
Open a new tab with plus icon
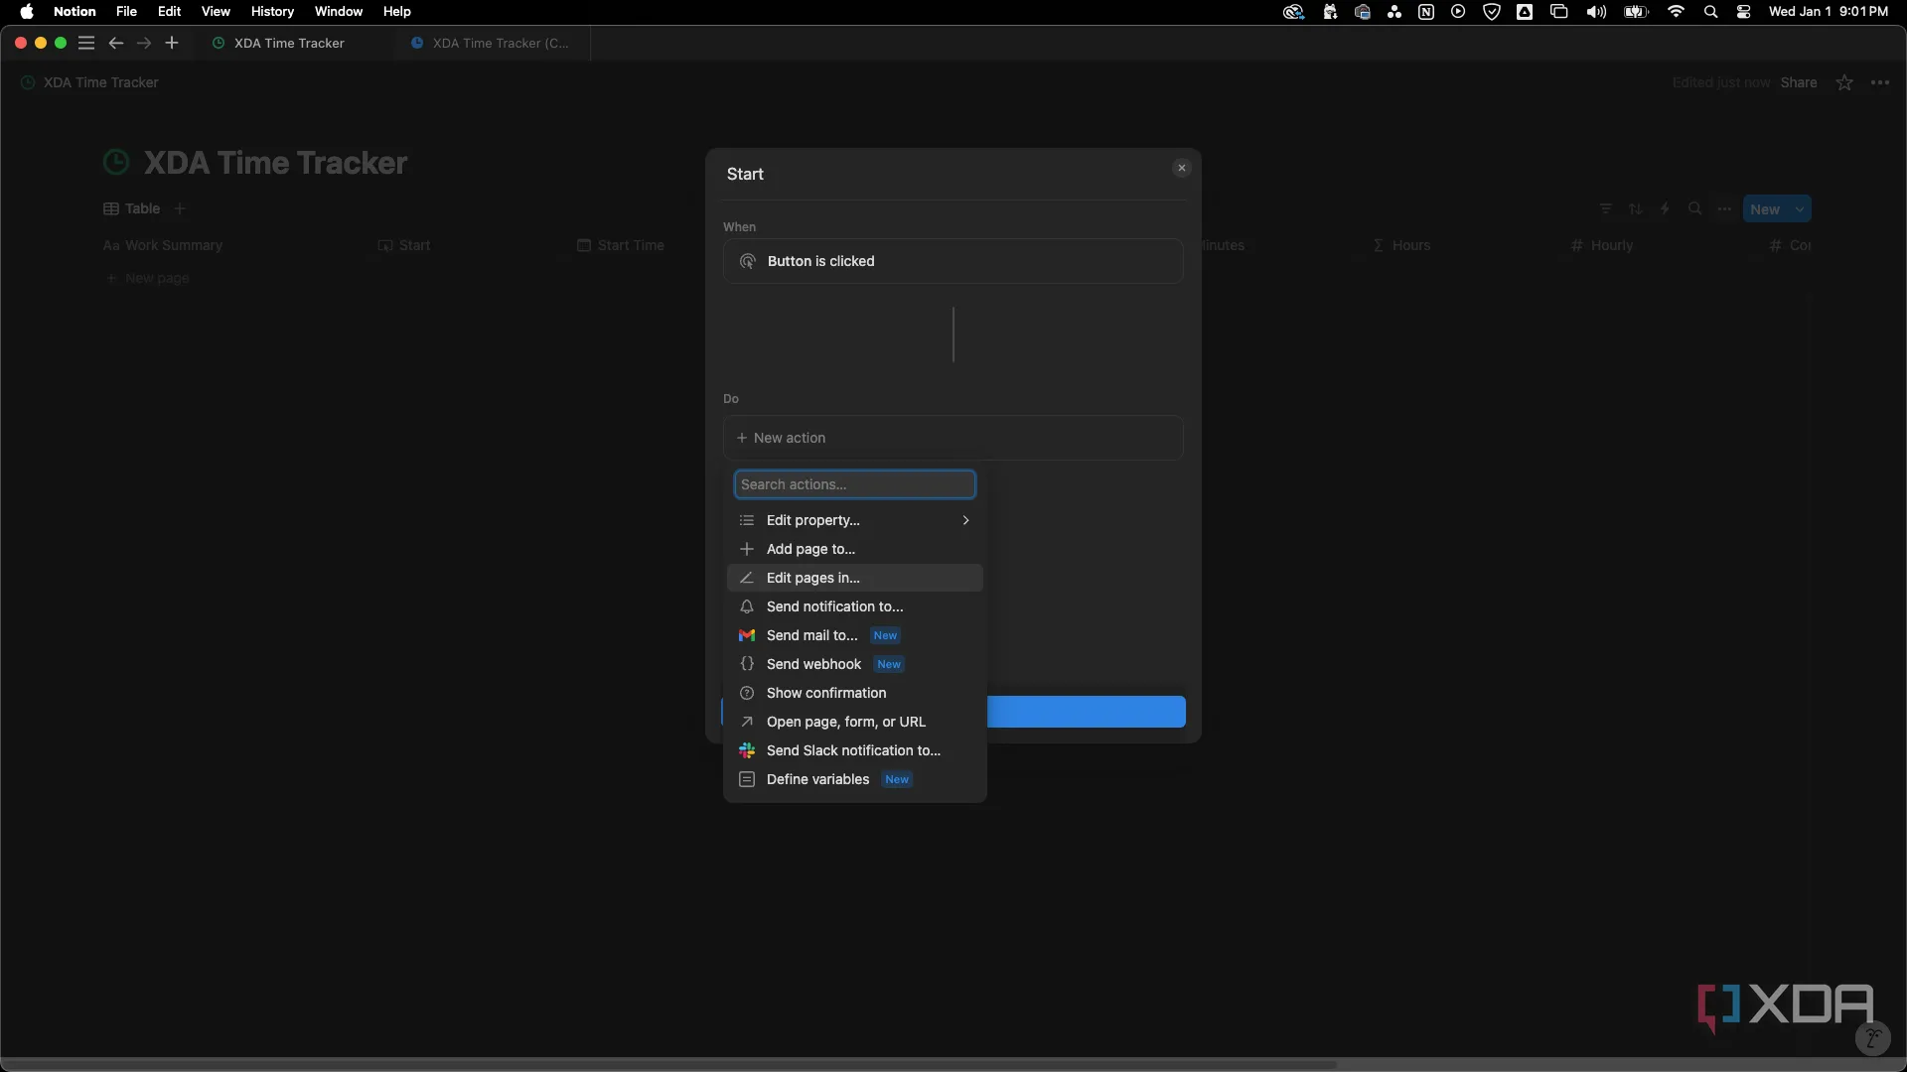point(172,43)
